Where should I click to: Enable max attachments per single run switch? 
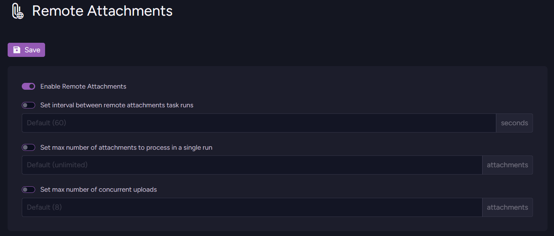[29, 147]
